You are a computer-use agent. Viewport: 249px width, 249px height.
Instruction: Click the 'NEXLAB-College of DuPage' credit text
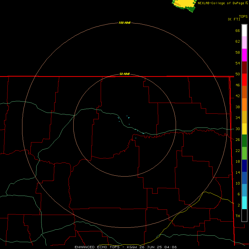click(x=221, y=3)
